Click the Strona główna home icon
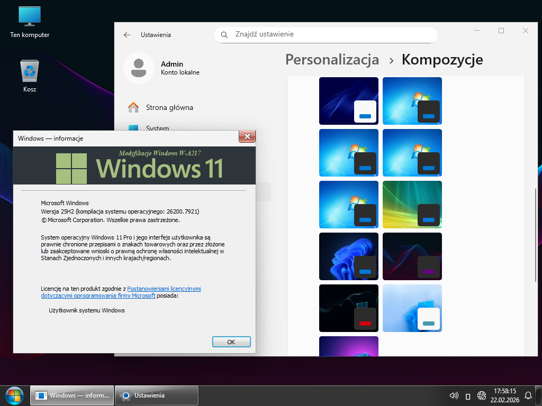This screenshot has width=542, height=406. click(133, 108)
